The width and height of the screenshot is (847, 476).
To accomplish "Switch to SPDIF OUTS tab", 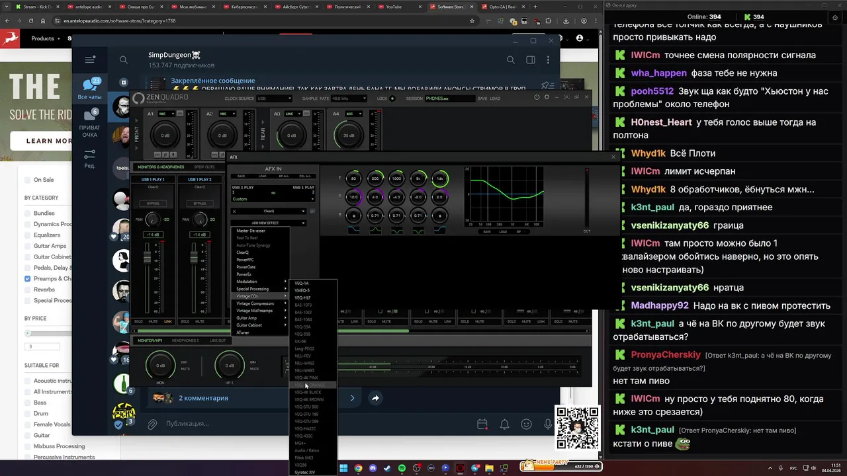I will tap(204, 167).
